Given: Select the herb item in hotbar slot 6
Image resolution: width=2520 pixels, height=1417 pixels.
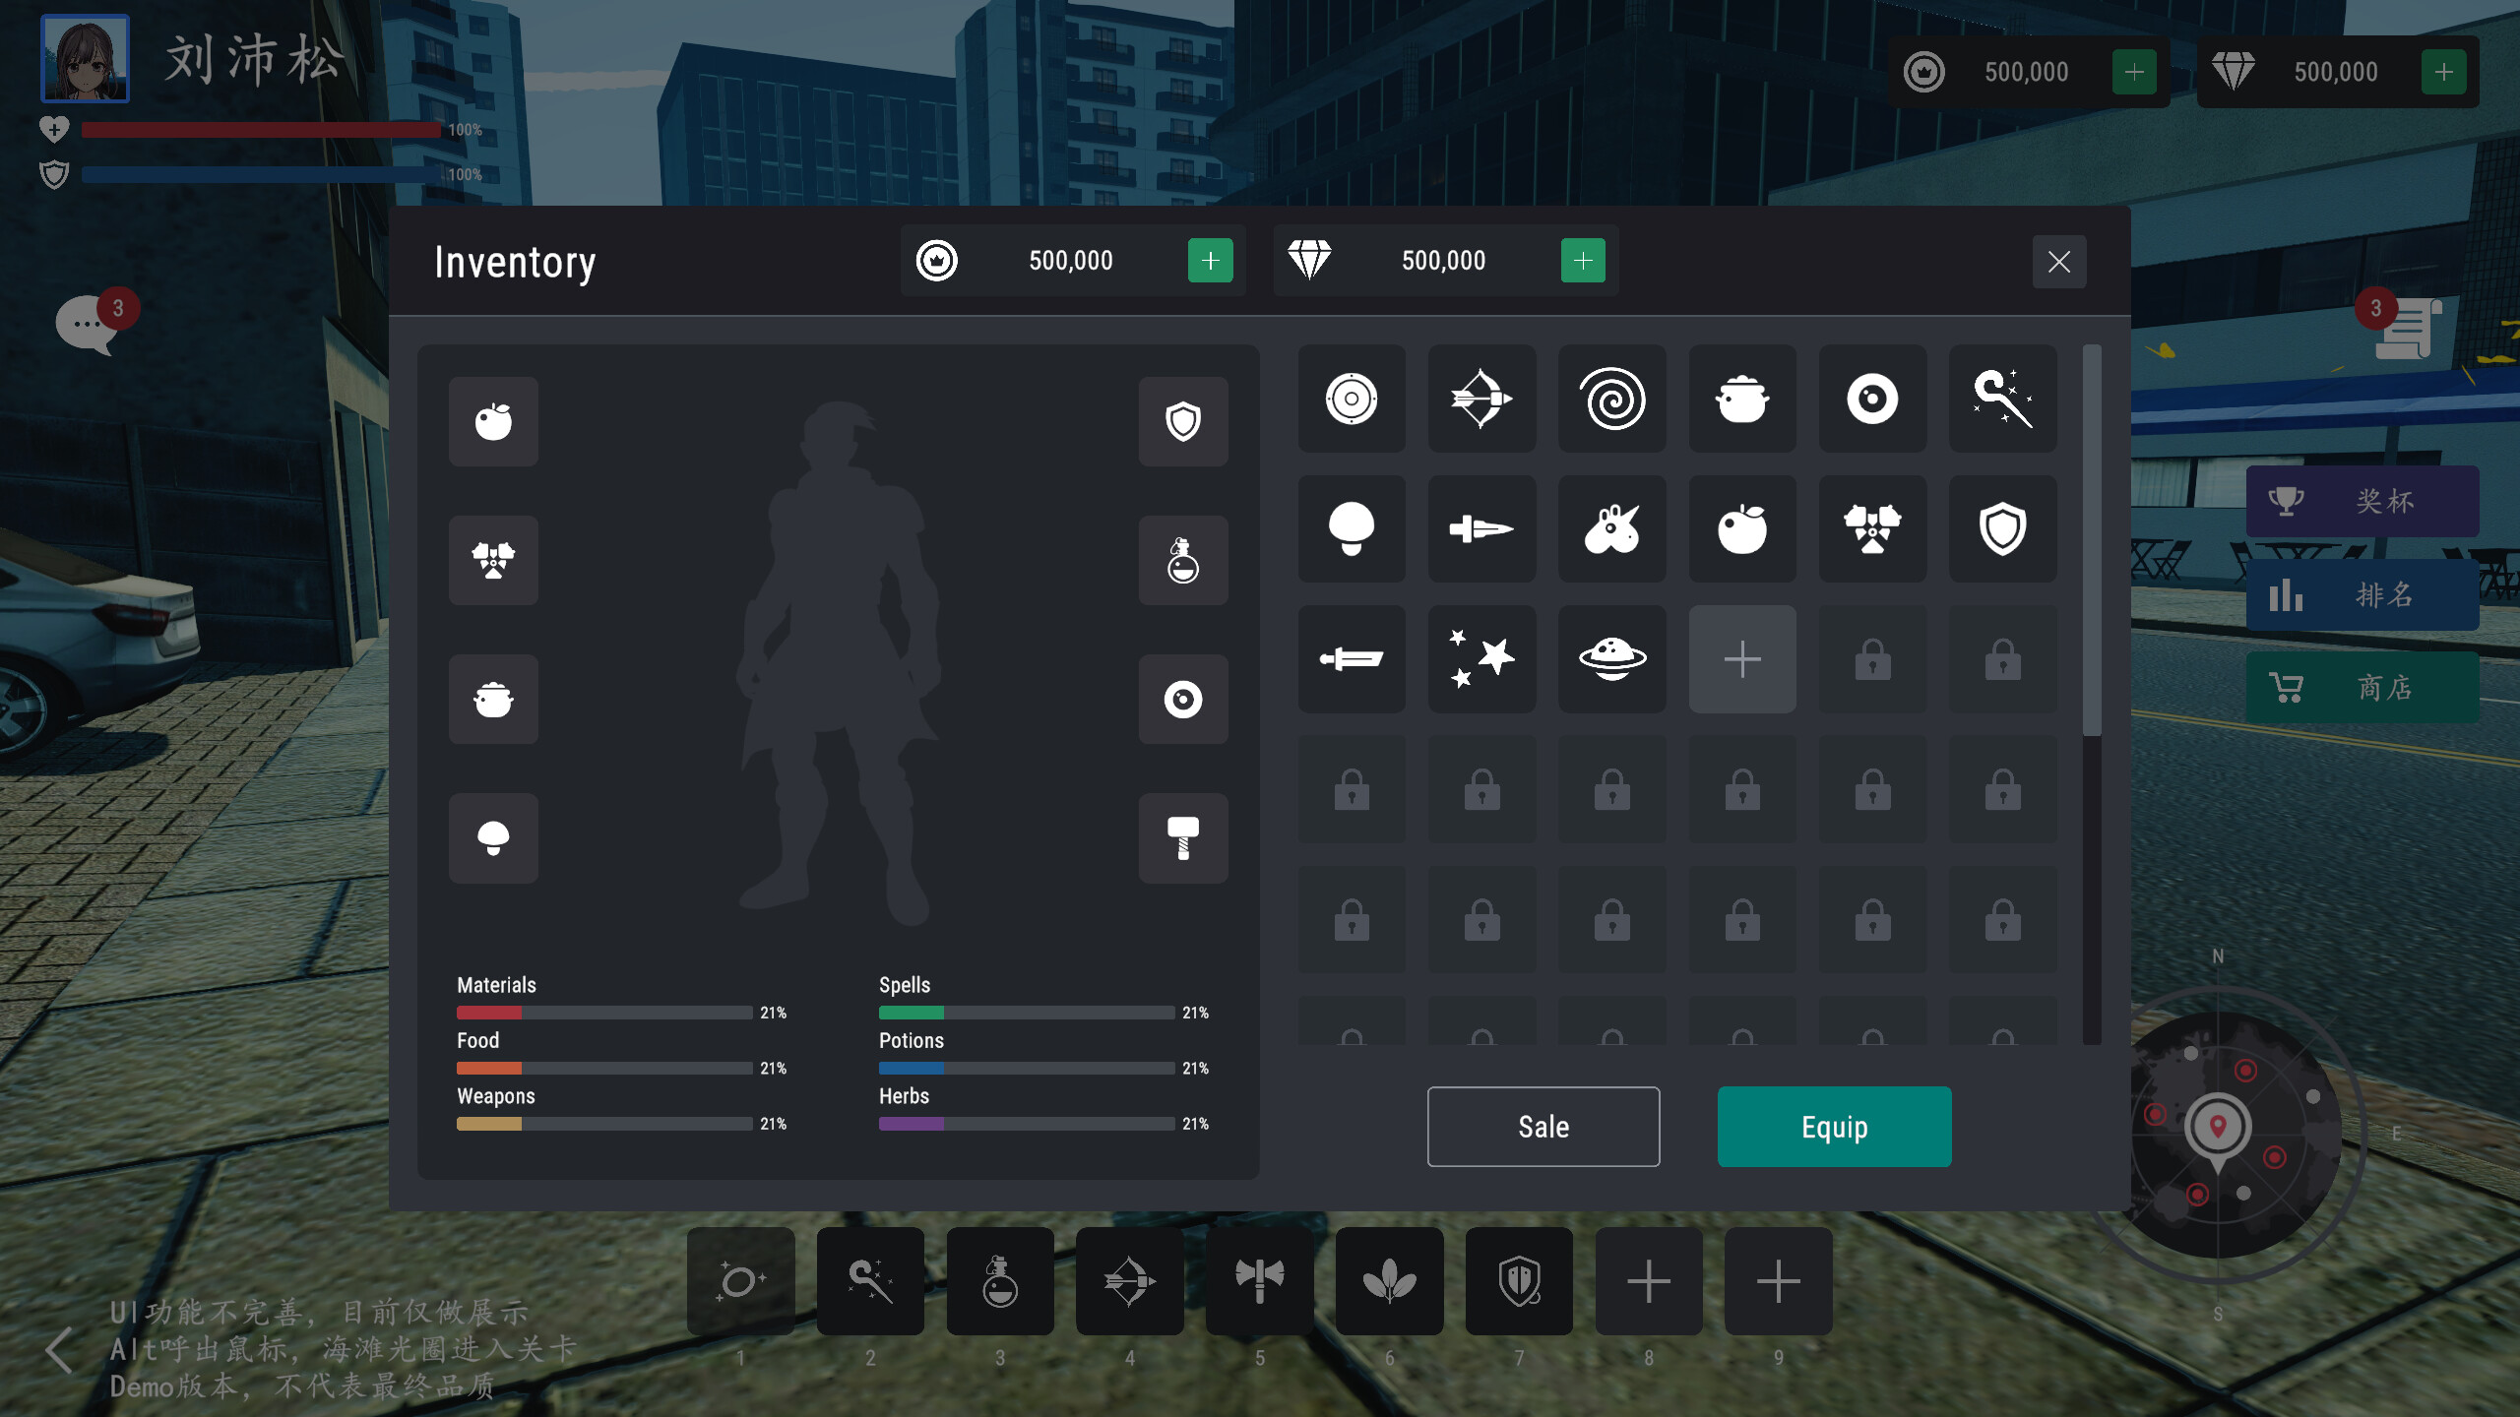Looking at the screenshot, I should click(1389, 1281).
